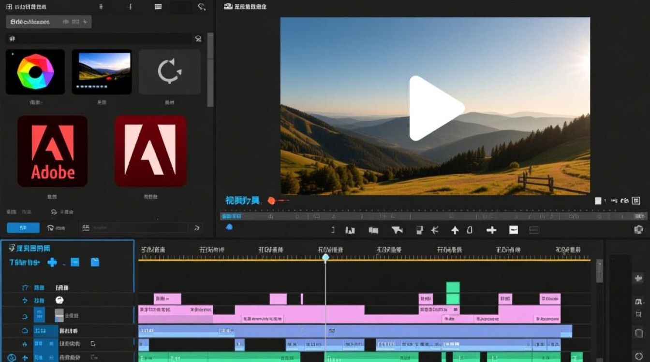Click the blue folded-page file icon

click(x=95, y=262)
